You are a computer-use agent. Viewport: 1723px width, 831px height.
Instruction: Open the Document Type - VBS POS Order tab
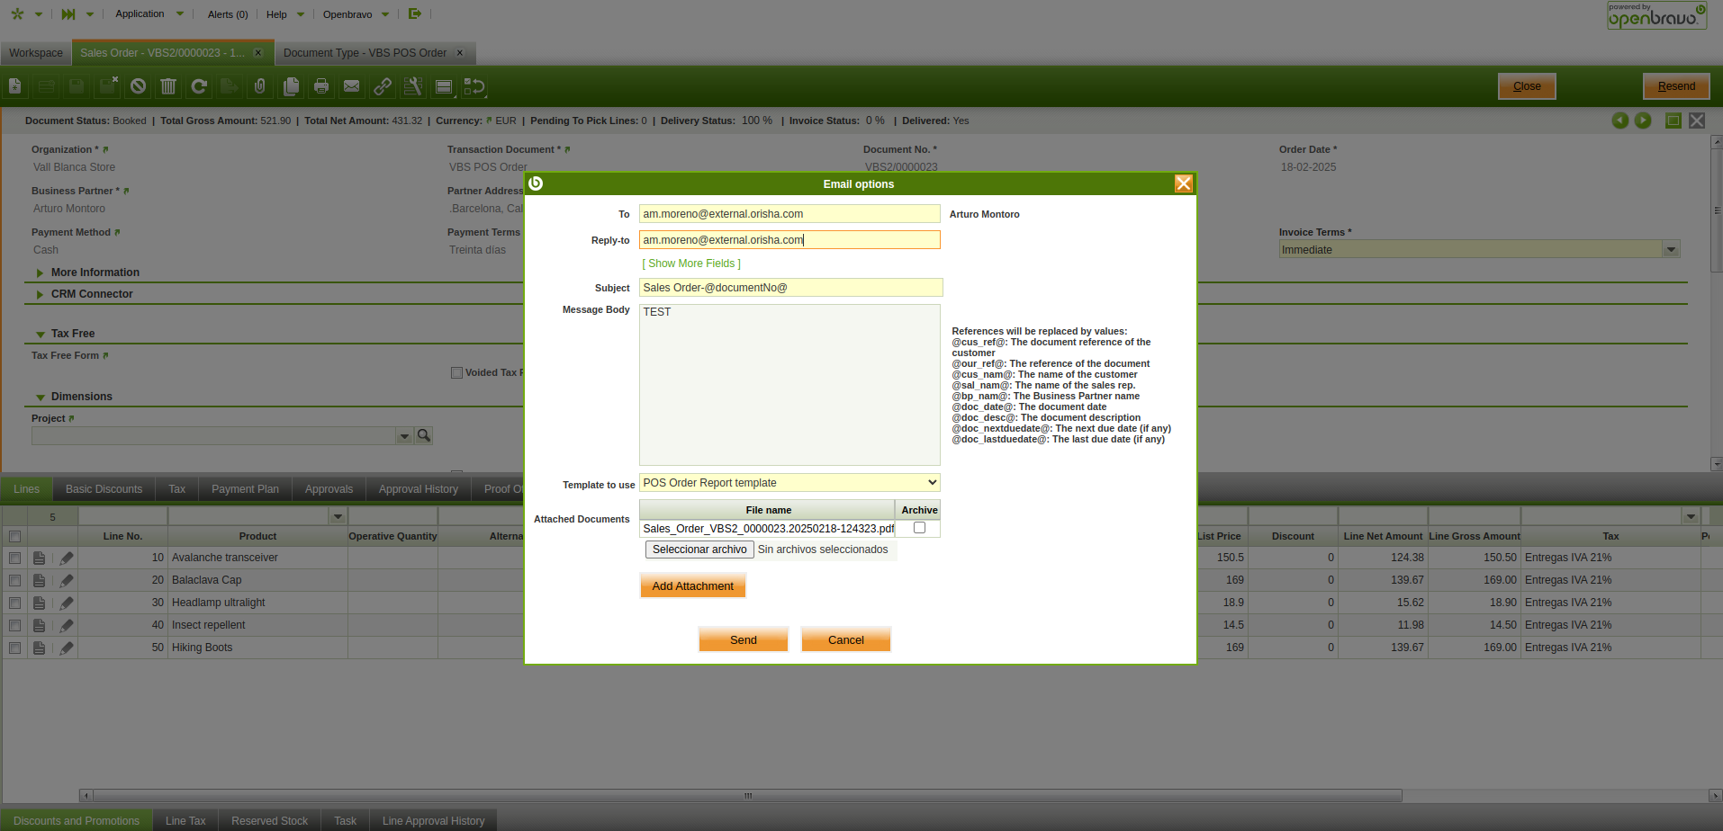[365, 53]
